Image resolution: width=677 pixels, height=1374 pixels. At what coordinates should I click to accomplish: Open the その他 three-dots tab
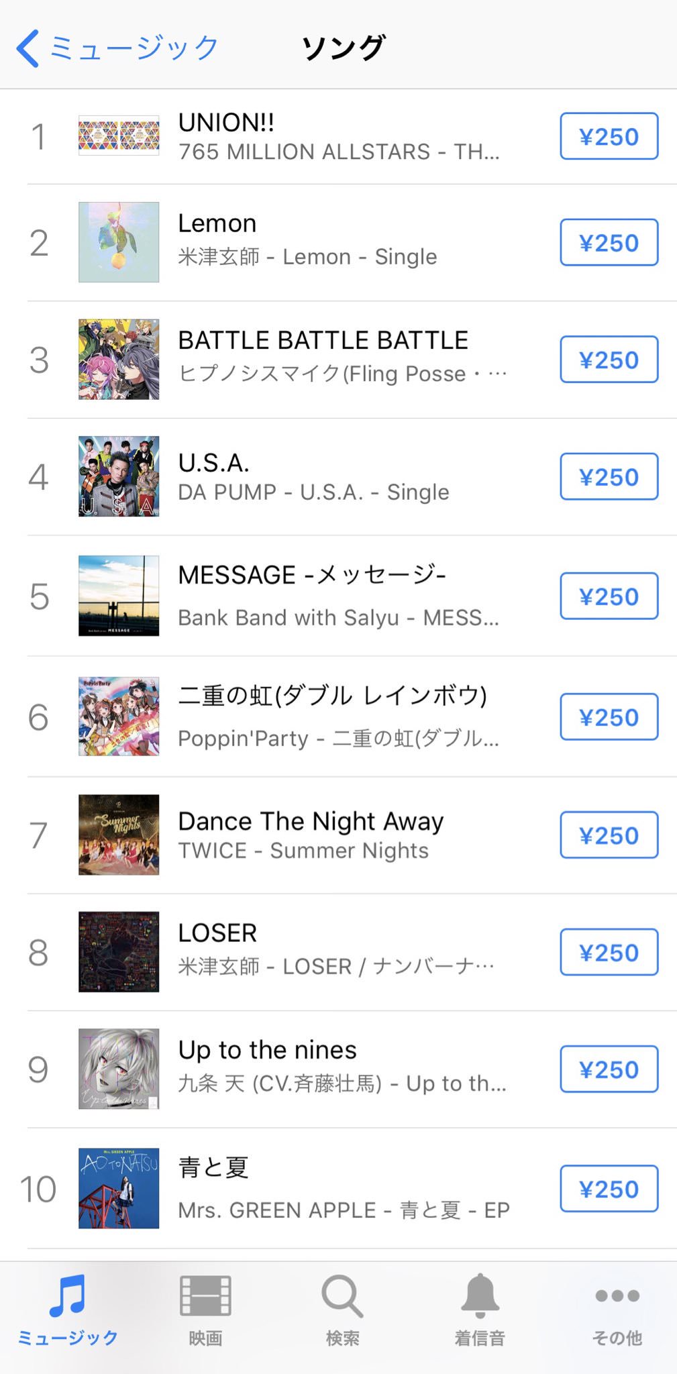point(617,1295)
